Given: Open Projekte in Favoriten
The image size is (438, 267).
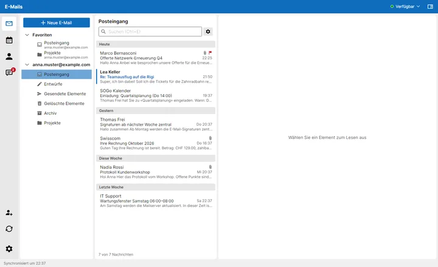Looking at the screenshot, I should 57,55.
